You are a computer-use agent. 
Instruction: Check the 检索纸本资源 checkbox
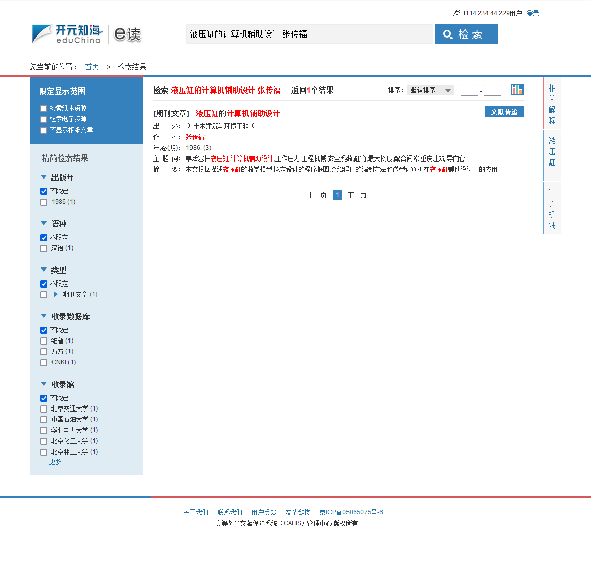(43, 109)
